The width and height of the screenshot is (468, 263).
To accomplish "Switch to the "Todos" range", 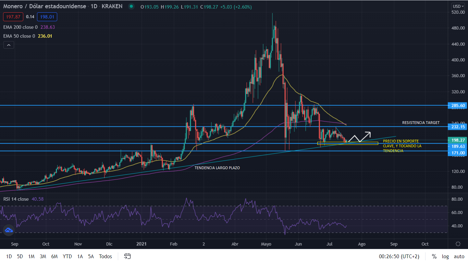I will coord(105,256).
